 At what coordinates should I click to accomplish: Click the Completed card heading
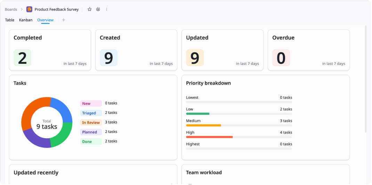point(27,38)
